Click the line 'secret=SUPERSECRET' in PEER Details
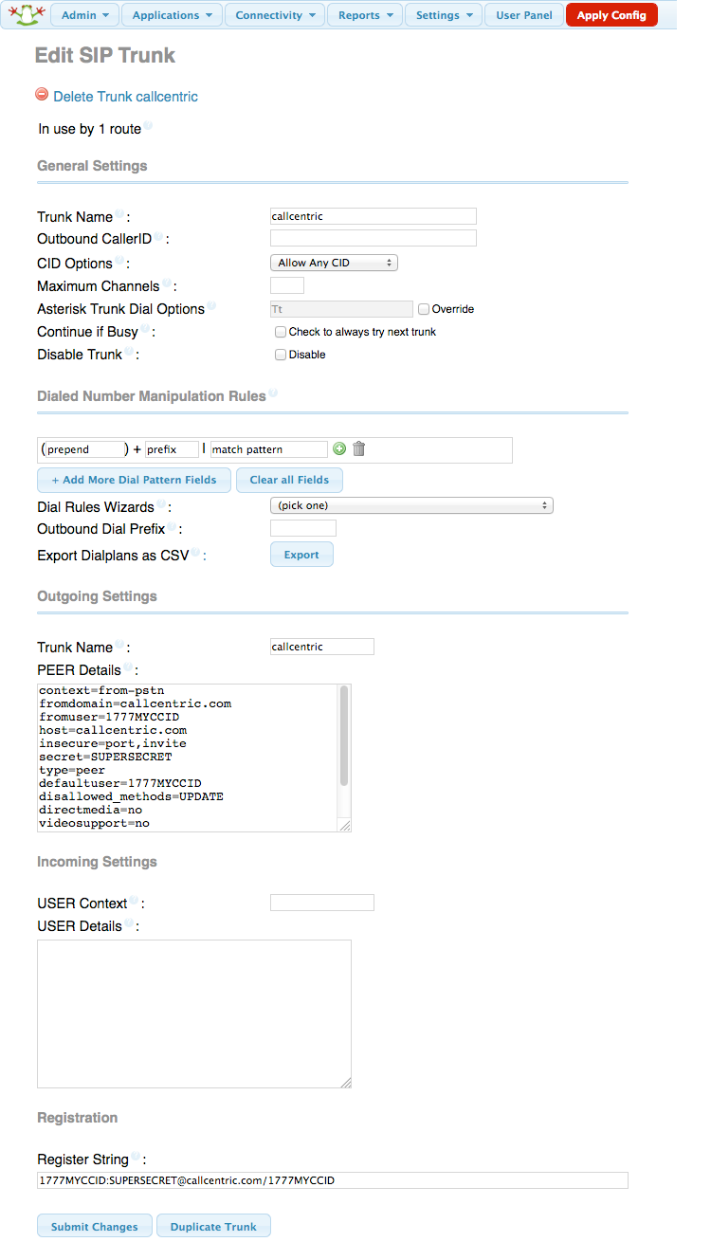The height and width of the screenshot is (1260, 711). [x=105, y=758]
